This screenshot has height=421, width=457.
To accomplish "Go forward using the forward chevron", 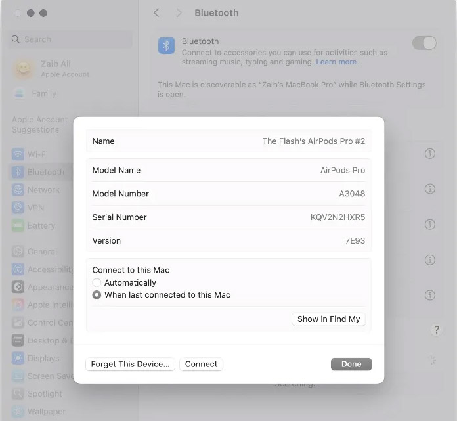I will click(179, 13).
